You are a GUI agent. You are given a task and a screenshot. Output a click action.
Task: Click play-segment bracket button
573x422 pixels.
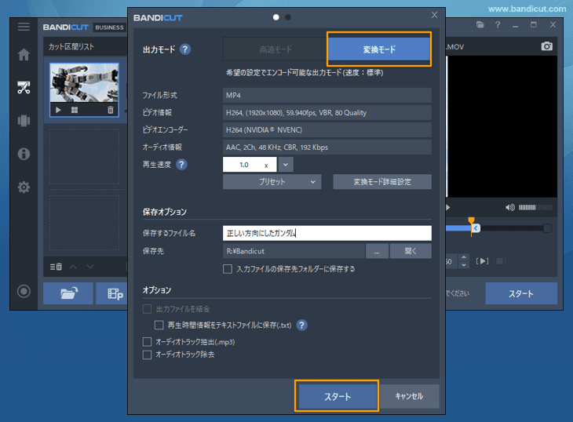pos(483,261)
